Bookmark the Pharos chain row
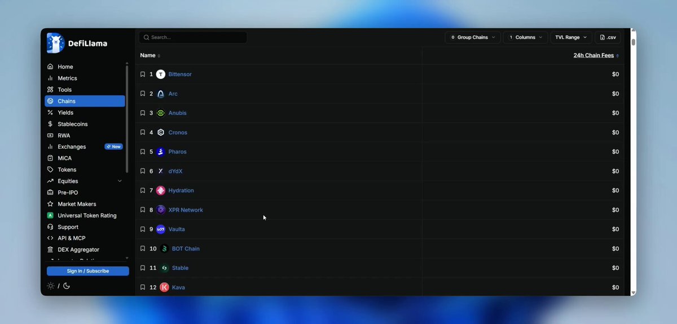This screenshot has width=677, height=324. point(143,152)
